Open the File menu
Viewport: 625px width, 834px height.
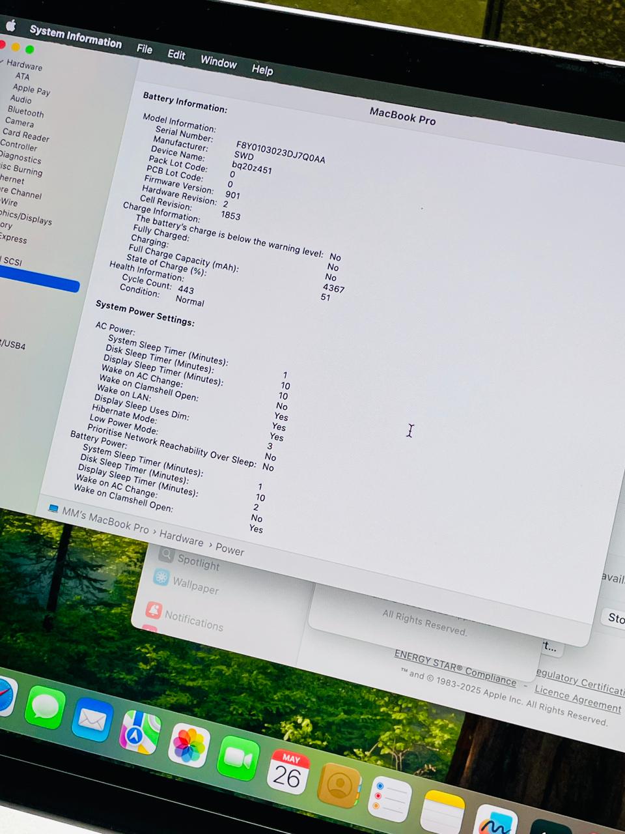point(145,49)
